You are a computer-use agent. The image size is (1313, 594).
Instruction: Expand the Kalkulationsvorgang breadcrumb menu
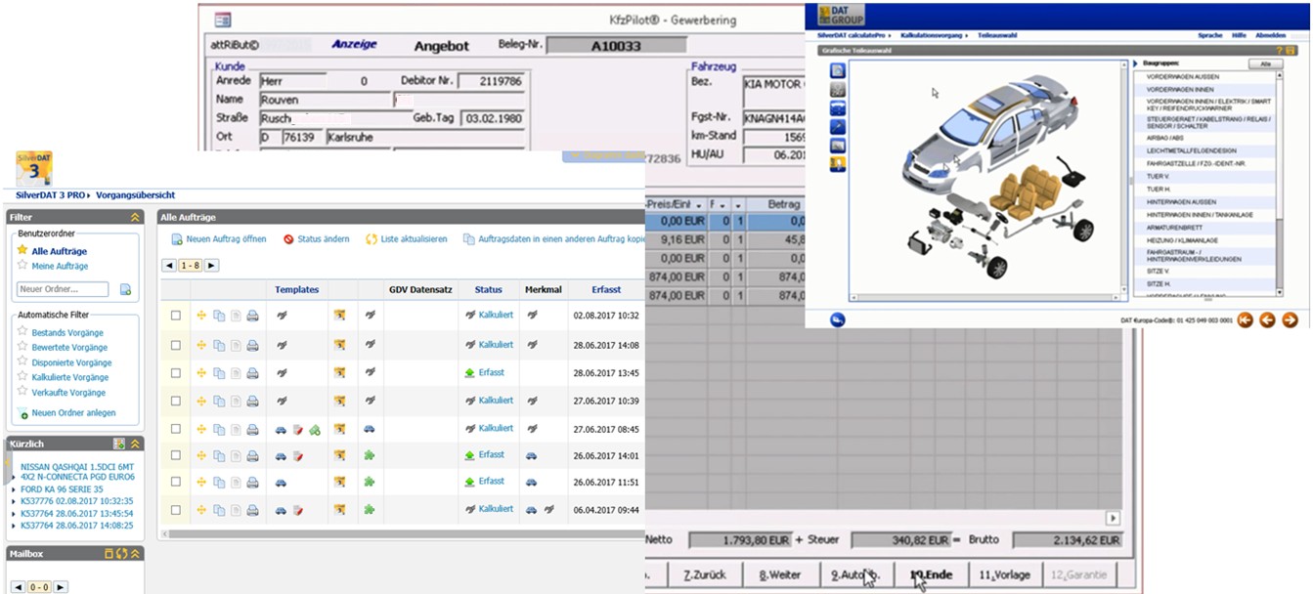click(934, 35)
